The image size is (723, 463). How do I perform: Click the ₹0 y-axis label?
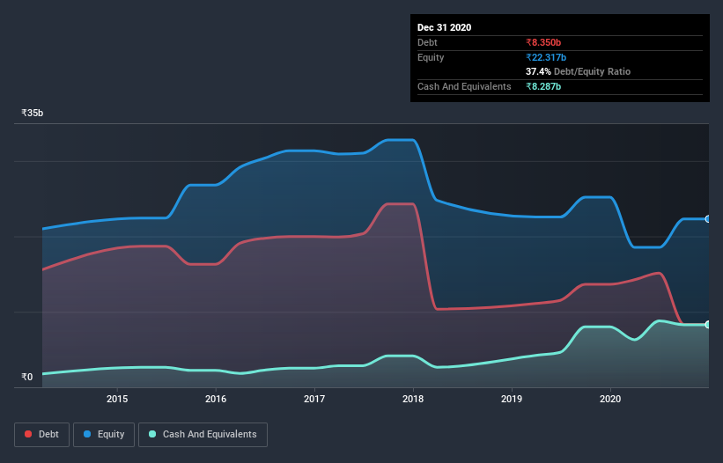27,377
